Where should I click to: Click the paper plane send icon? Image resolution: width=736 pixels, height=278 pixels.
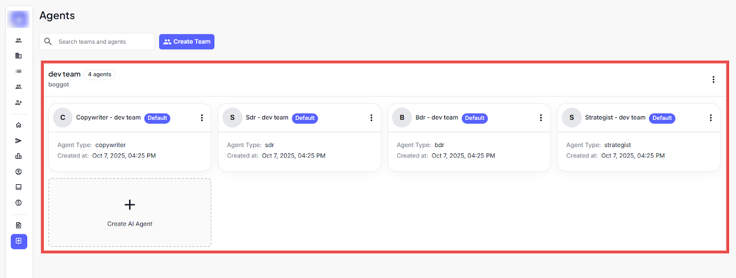tap(18, 141)
